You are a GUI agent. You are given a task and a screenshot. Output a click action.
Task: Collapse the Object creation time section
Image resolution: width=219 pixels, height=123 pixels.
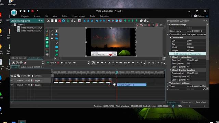tap(170, 57)
